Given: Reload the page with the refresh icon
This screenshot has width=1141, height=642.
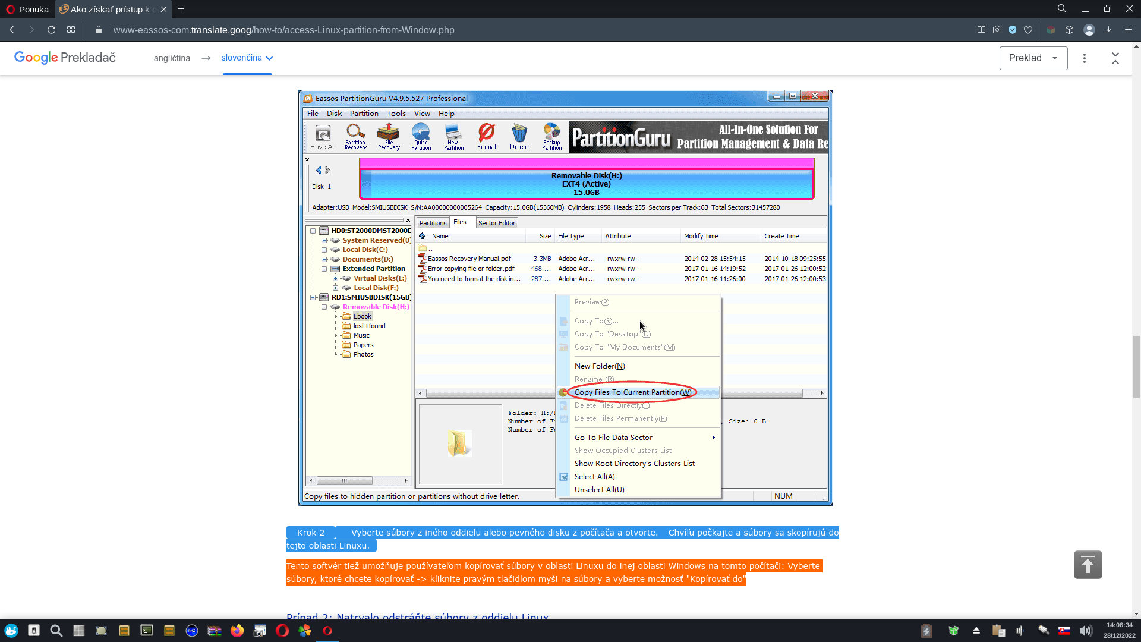Looking at the screenshot, I should pyautogui.click(x=51, y=30).
